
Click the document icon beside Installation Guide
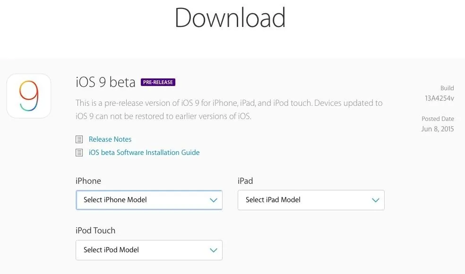(x=79, y=153)
